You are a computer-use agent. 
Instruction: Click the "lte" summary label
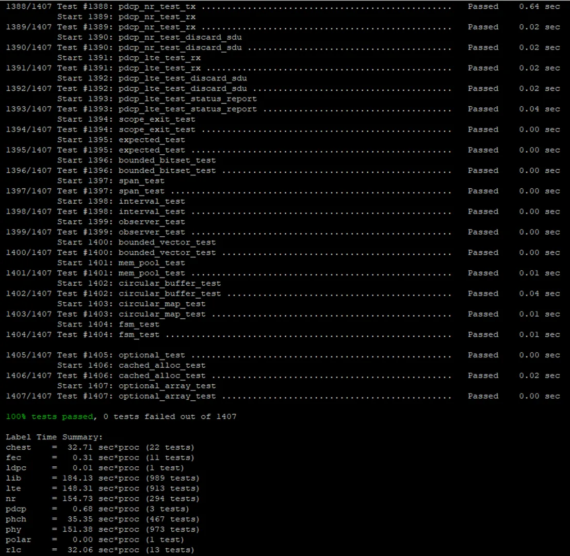click(x=13, y=488)
